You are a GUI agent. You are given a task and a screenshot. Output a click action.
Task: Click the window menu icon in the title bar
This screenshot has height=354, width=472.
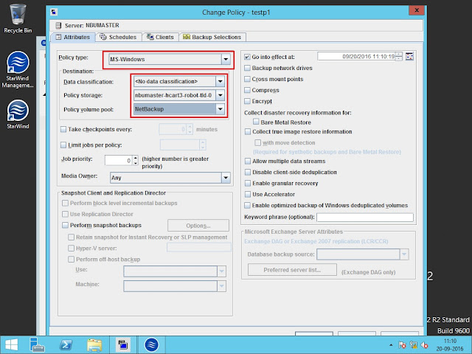[x=54, y=12]
